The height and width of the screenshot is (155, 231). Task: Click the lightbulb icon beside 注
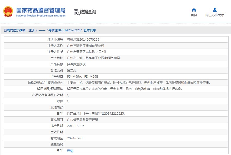[x=58, y=150]
